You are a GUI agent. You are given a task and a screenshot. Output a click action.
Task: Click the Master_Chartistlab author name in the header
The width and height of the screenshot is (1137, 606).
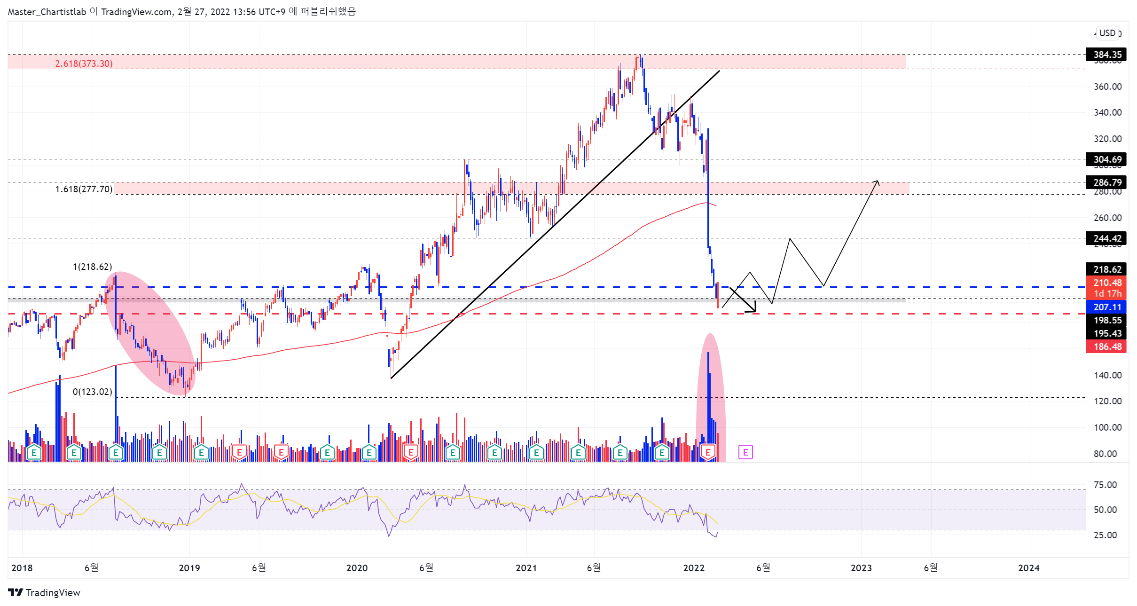point(47,12)
